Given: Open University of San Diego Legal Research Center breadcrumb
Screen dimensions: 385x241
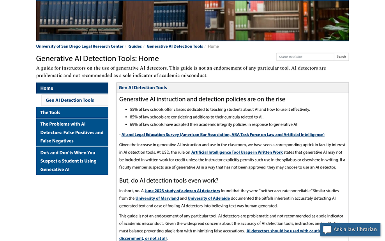Looking at the screenshot, I should point(79,46).
